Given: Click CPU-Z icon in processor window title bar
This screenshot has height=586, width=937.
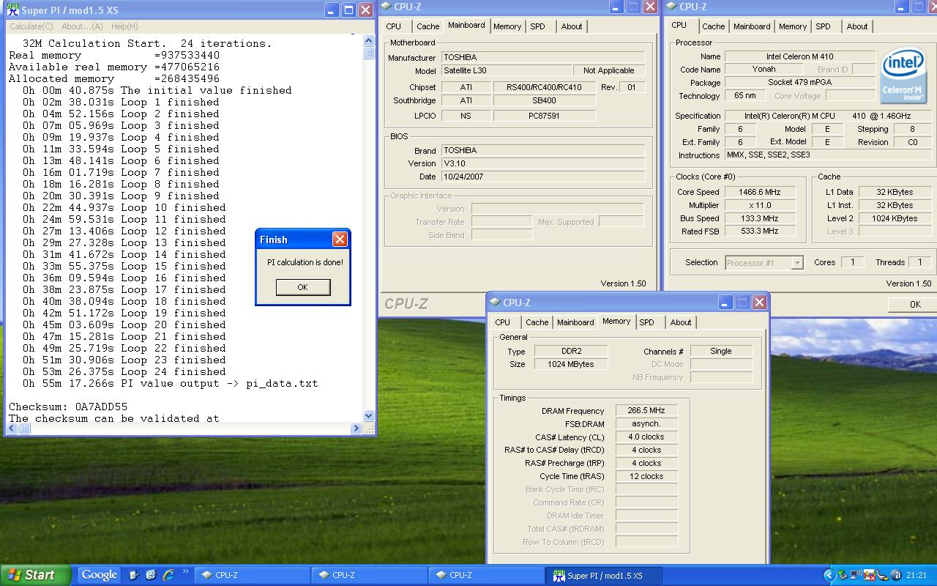Looking at the screenshot, I should coord(671,7).
